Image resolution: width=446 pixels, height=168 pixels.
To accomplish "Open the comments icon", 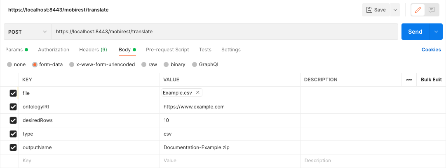I will click(432, 10).
